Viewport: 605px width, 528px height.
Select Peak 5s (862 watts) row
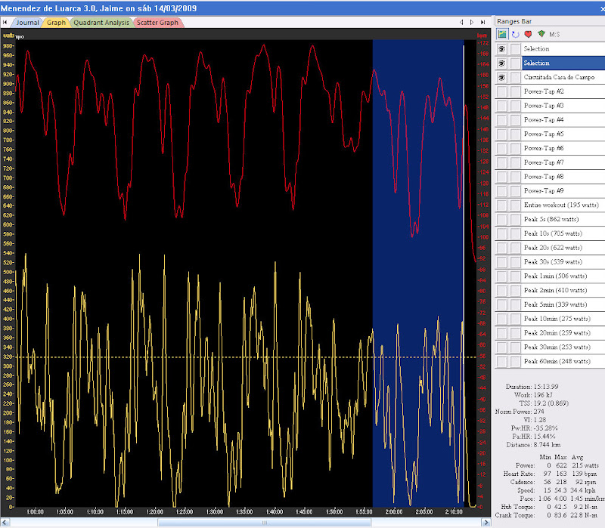563,219
